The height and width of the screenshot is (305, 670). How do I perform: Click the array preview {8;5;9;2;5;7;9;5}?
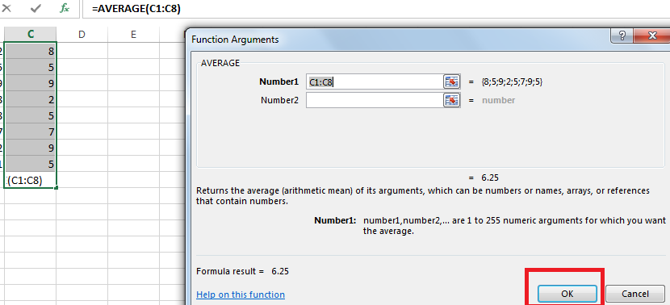pos(512,82)
